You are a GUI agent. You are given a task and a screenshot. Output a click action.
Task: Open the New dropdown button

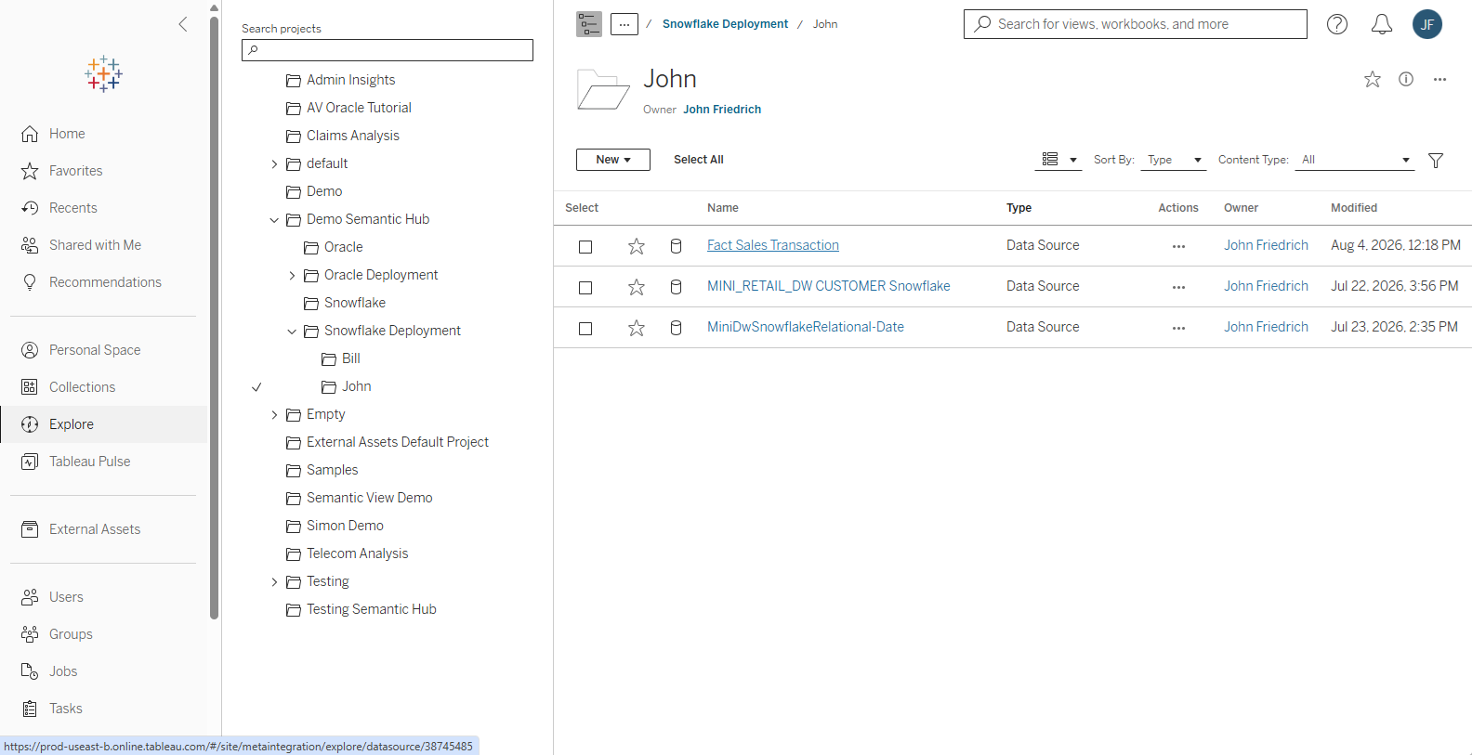(x=613, y=160)
